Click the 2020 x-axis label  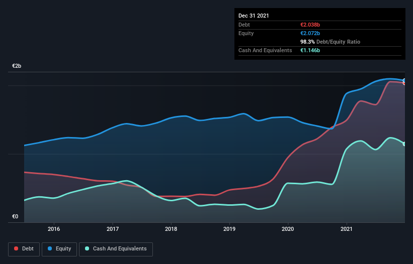288,229
